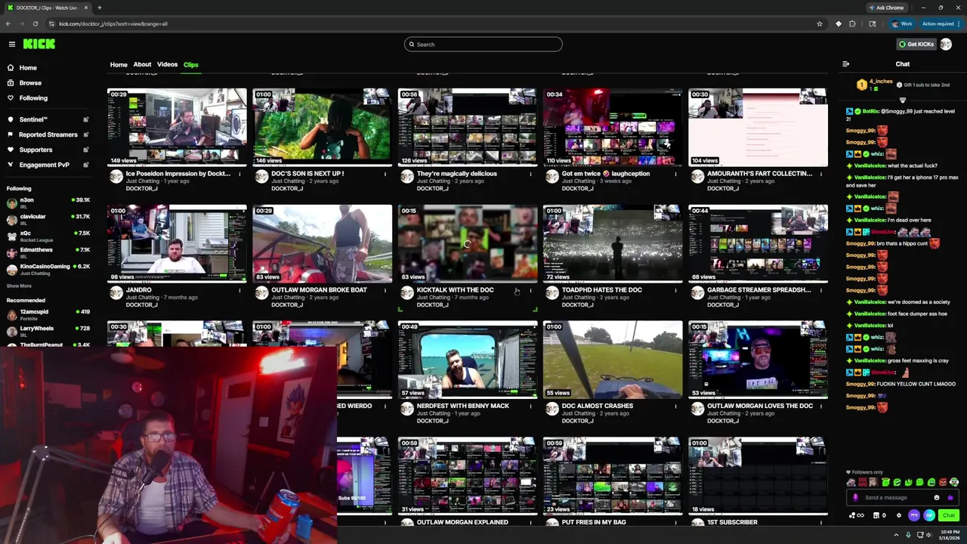Click the channel points infinity icon

[857, 515]
